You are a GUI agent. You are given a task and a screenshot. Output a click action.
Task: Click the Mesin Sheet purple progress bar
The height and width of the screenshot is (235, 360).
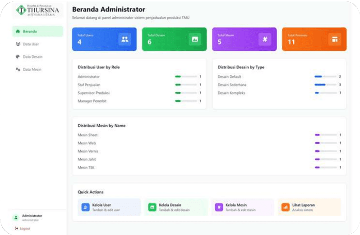click(x=325, y=135)
